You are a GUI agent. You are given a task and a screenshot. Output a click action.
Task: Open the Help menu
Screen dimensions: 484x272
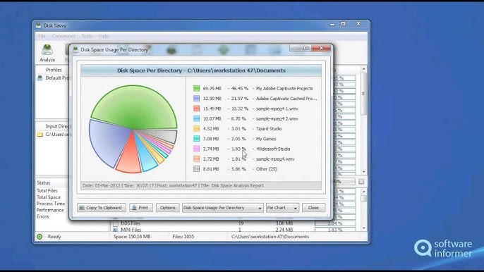coord(104,36)
